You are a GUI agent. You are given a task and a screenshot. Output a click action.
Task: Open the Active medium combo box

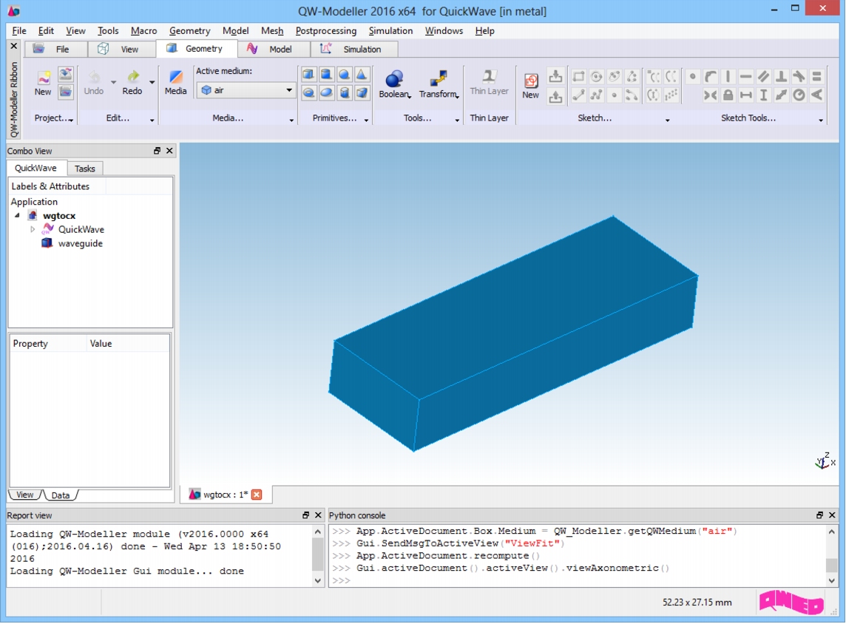[246, 90]
